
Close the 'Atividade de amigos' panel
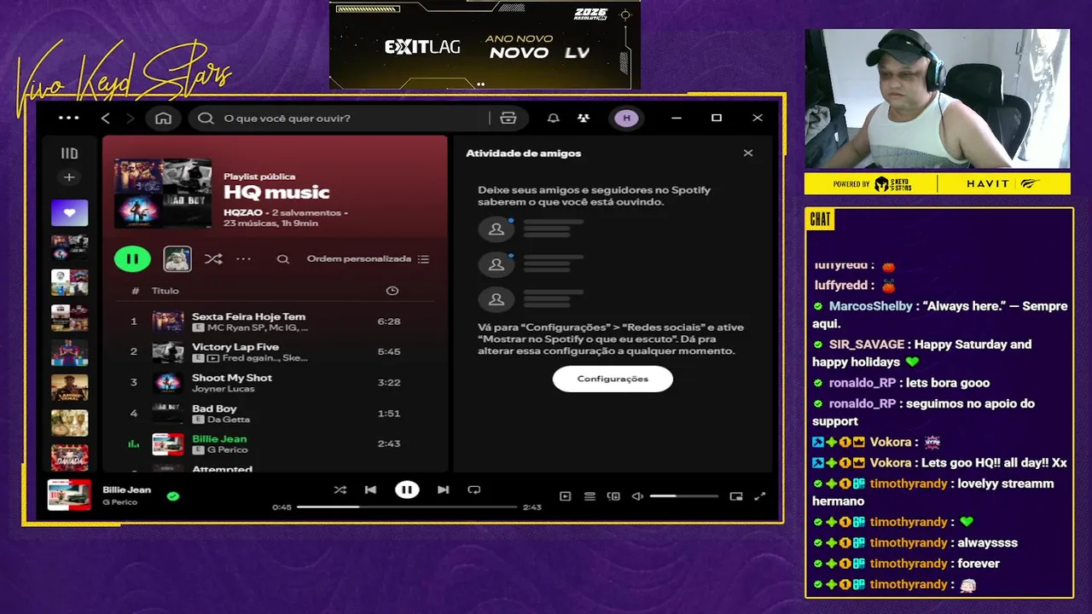pyautogui.click(x=748, y=153)
